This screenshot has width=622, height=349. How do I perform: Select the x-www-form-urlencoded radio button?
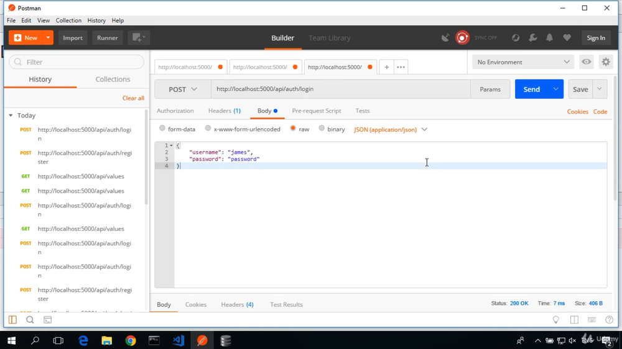pos(208,128)
